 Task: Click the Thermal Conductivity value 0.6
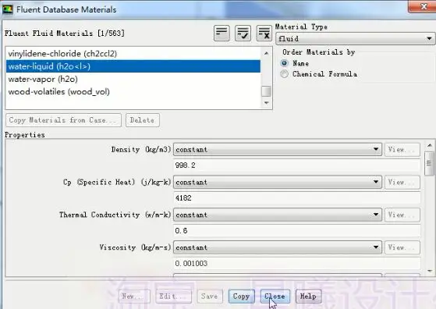coord(296,230)
